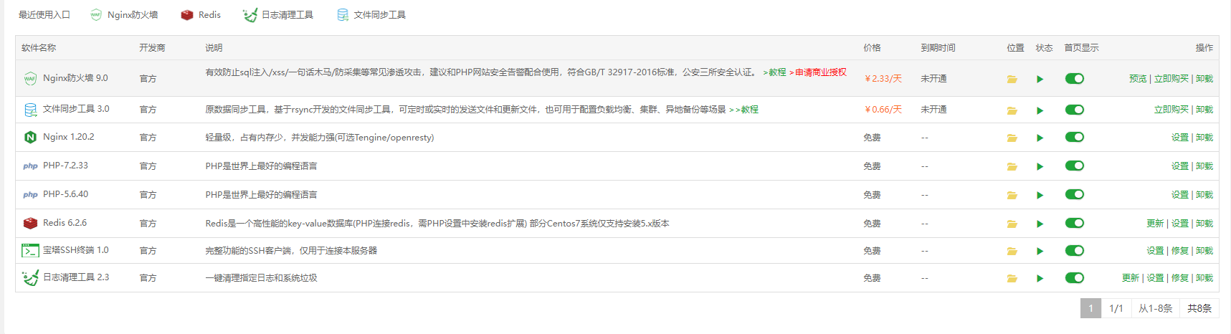This screenshot has height=334, width=1231.
Task: Click status play icon for 宝塔SSH终端 1.0
Action: 1040,251
